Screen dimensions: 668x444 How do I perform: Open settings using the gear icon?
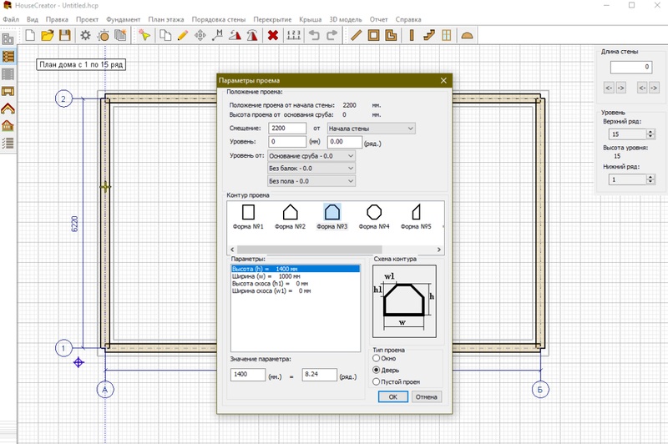(x=85, y=35)
